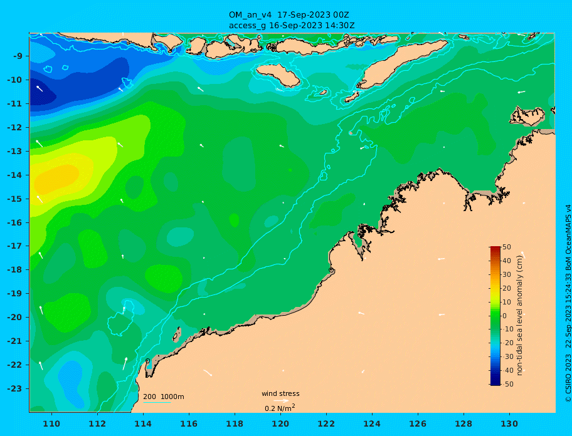Click the latitude axis label '-12'
This screenshot has height=436, width=572.
15,128
